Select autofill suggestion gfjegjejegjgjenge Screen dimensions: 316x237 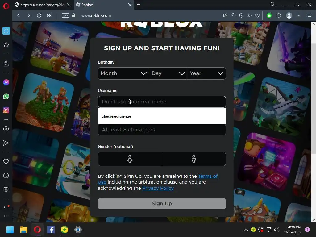tap(162, 116)
